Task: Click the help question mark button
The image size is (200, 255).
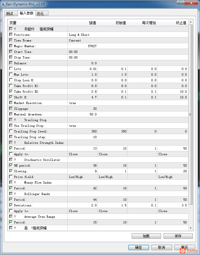Action: tap(180, 3)
